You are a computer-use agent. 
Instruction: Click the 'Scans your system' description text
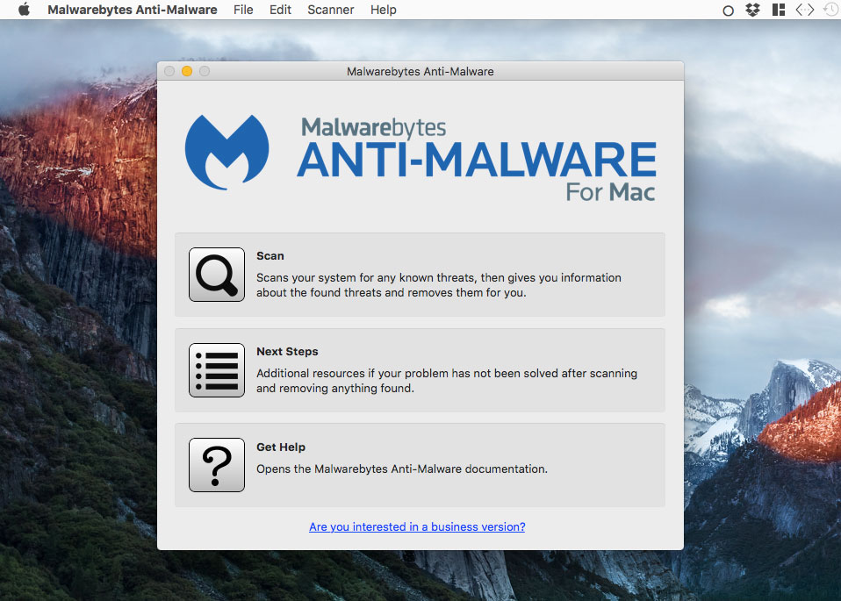point(439,284)
